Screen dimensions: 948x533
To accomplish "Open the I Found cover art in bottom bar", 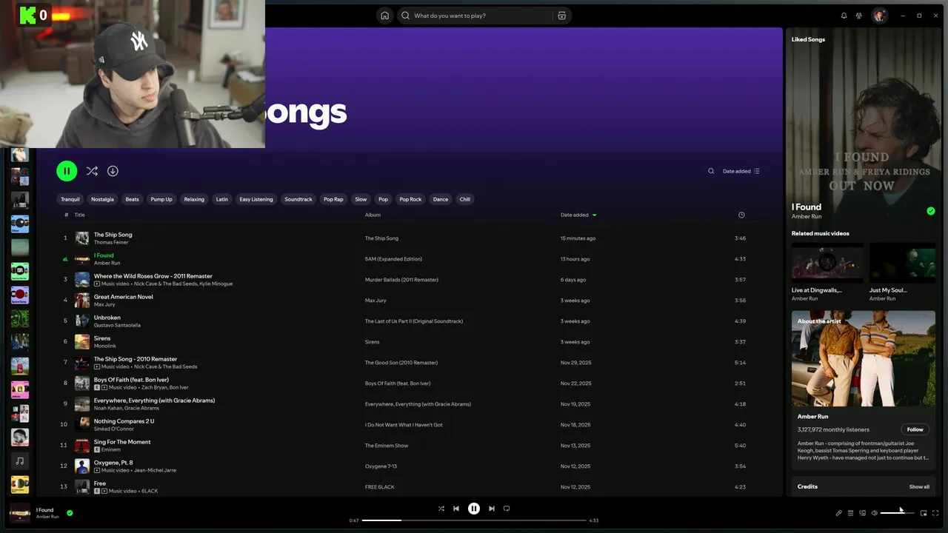I will coord(20,512).
